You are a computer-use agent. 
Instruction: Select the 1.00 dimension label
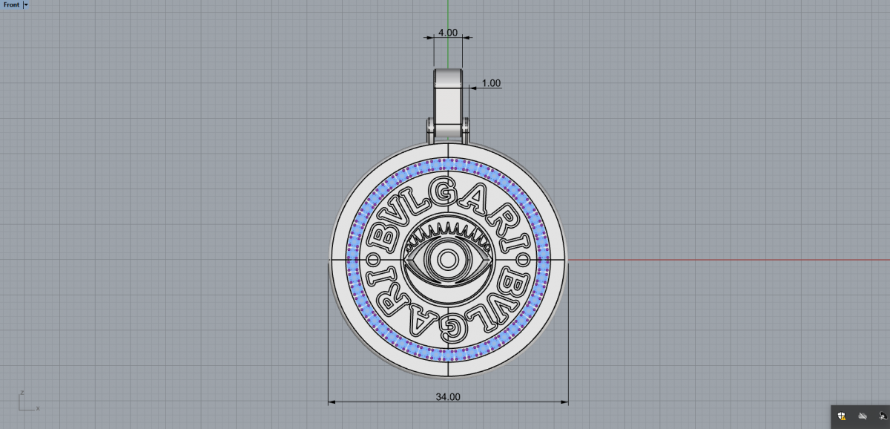491,83
